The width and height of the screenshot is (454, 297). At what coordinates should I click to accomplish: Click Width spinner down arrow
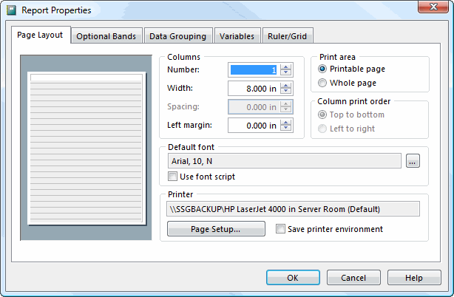click(286, 92)
